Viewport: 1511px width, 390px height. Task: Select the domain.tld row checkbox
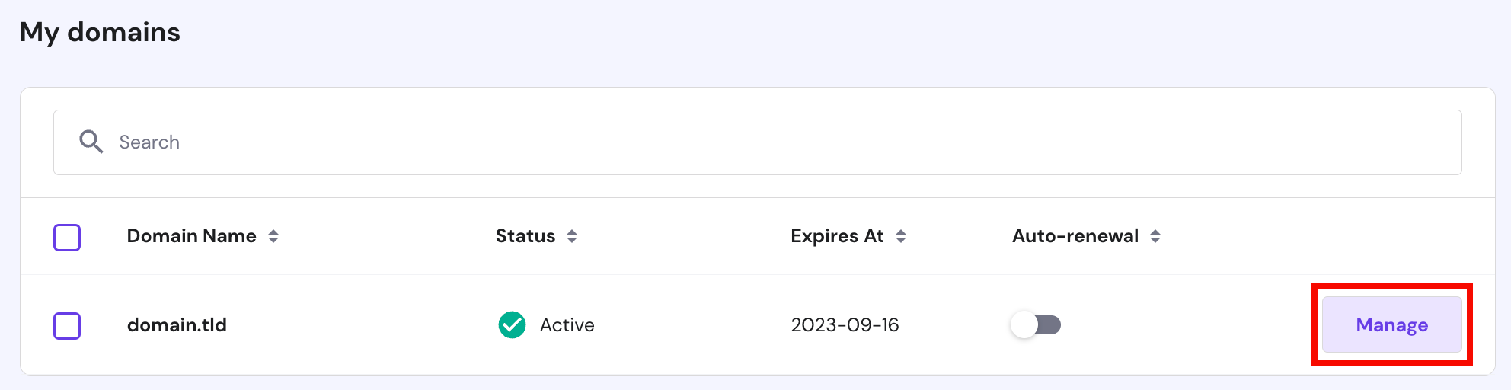(67, 326)
